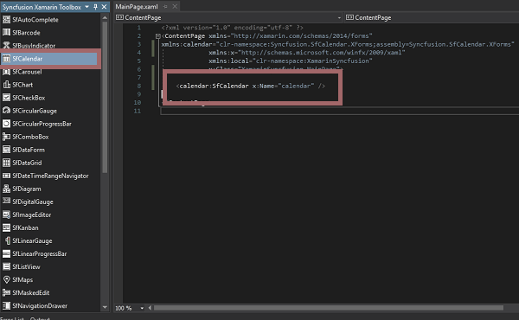
Task: Select the SfDataGrid toolbox icon
Action: pyautogui.click(x=6, y=163)
